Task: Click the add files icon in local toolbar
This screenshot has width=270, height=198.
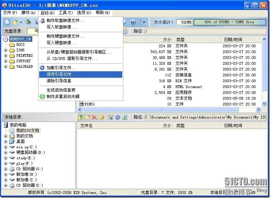Action: tap(111, 117)
